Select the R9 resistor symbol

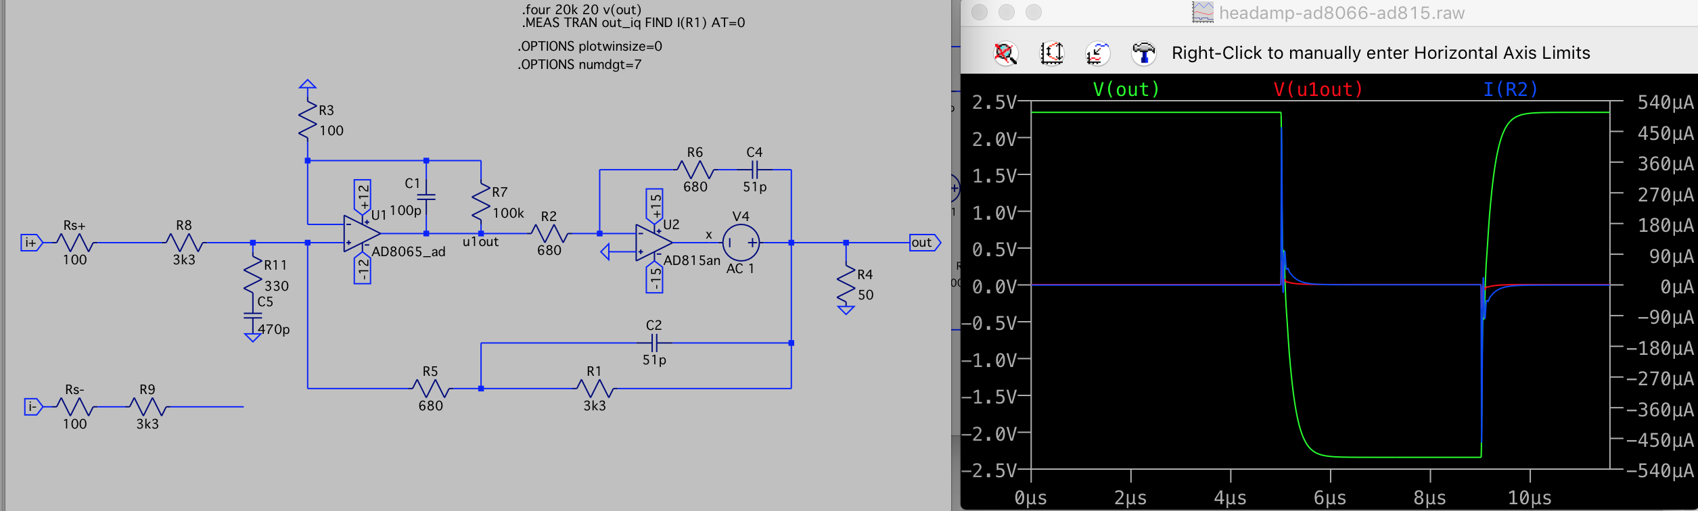[147, 407]
